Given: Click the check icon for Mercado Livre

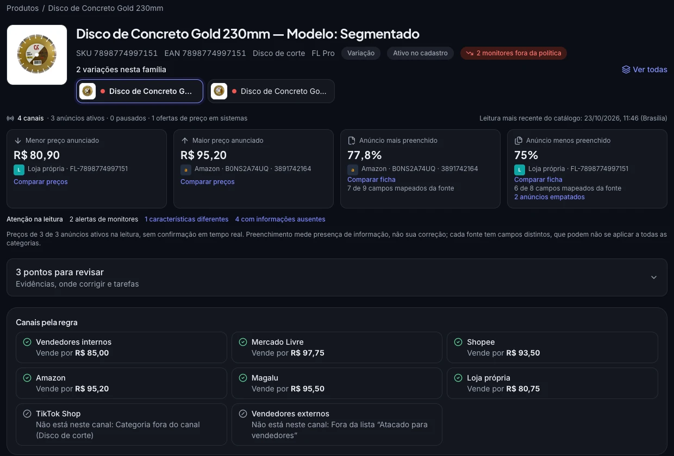Looking at the screenshot, I should tap(243, 342).
